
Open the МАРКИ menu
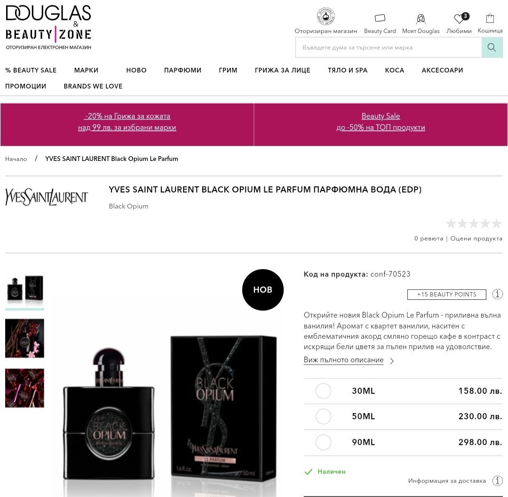pos(86,70)
